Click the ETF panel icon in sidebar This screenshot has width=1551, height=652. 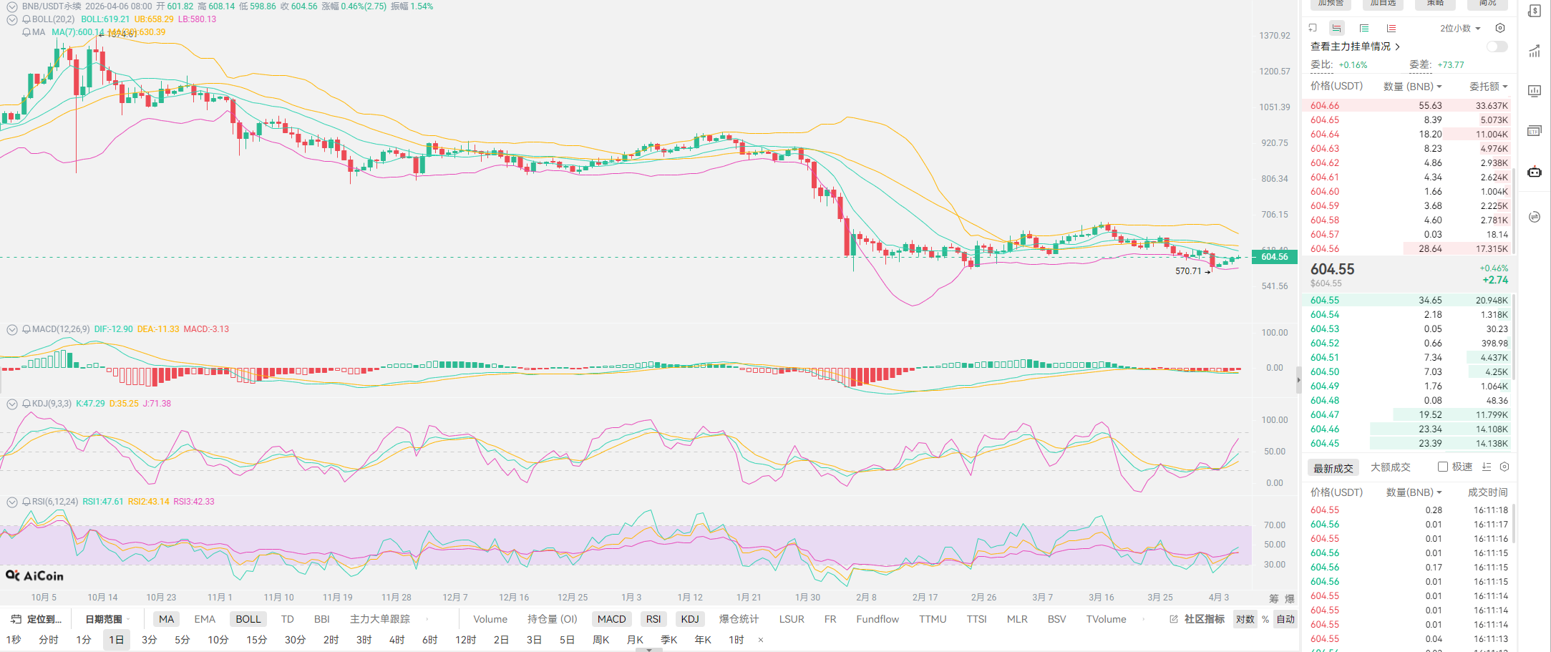[x=1535, y=131]
